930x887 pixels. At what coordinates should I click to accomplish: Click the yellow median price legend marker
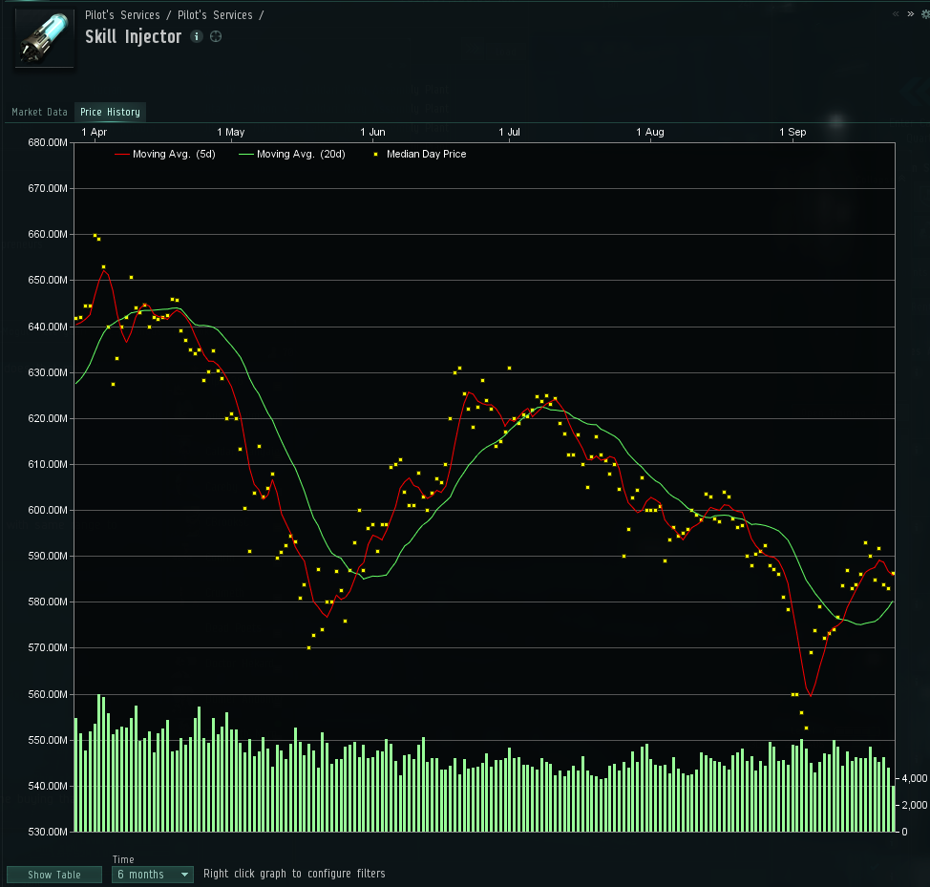375,154
